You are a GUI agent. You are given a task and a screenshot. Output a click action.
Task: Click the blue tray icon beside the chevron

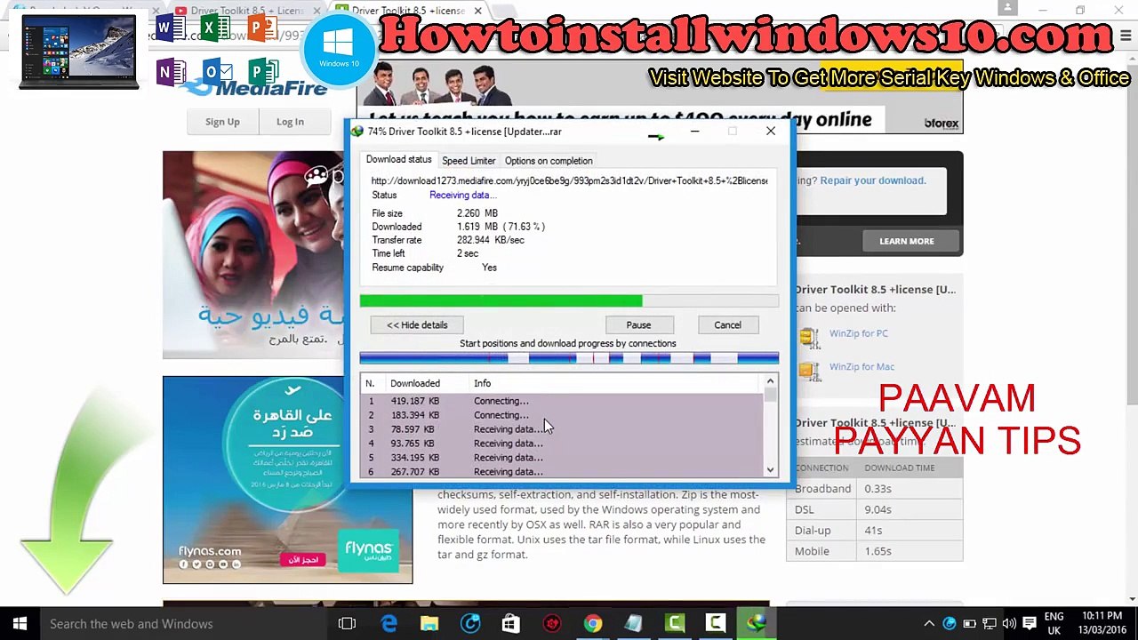tap(950, 624)
